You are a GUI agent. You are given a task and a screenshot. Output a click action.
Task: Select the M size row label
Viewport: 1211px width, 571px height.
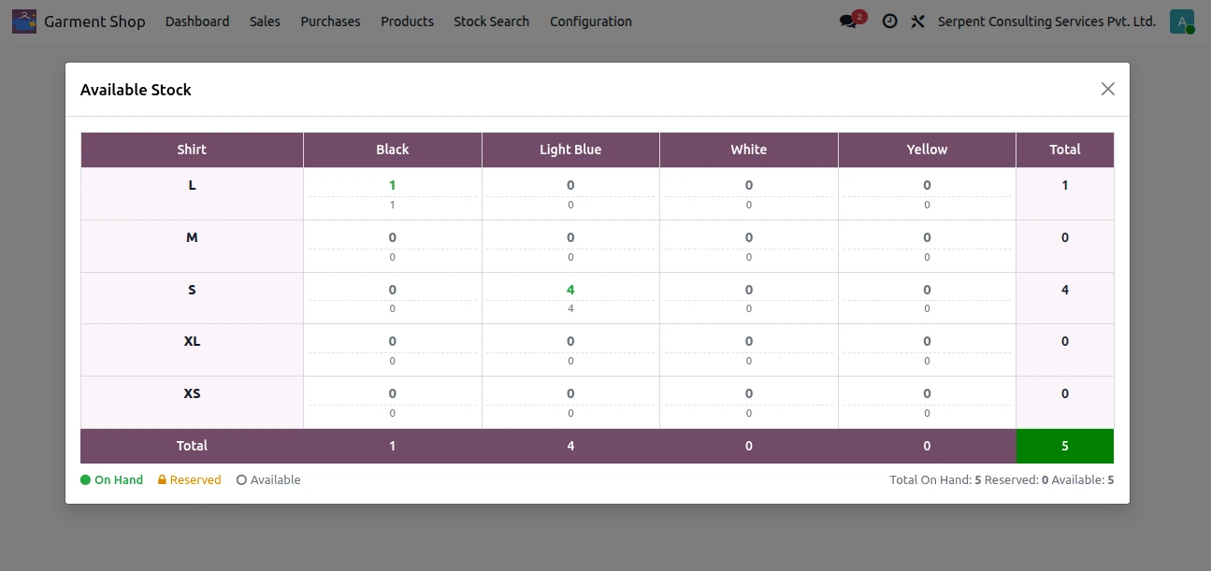192,237
